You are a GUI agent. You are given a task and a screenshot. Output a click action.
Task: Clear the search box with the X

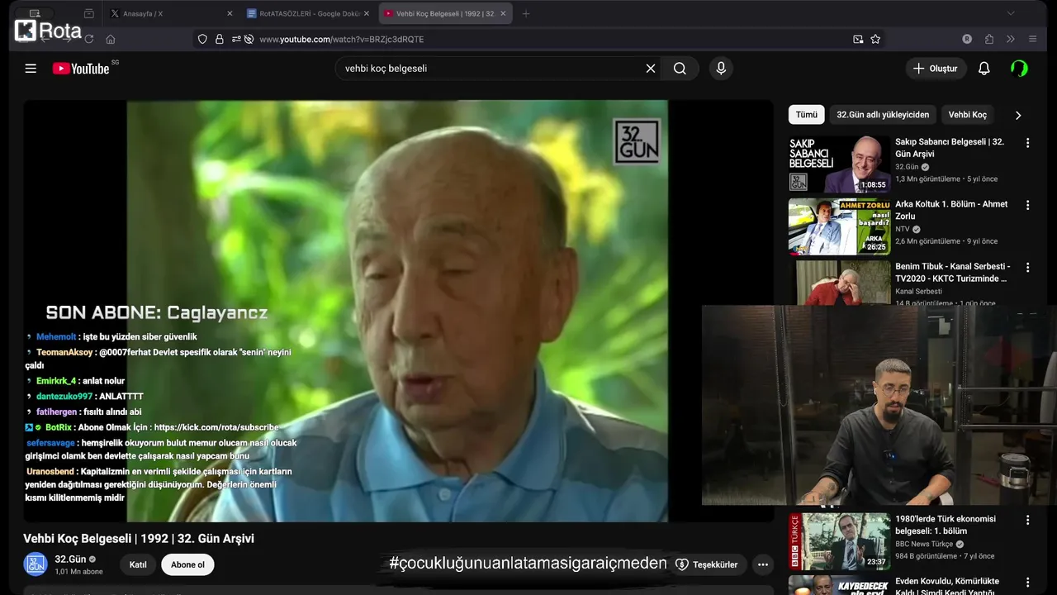click(651, 69)
